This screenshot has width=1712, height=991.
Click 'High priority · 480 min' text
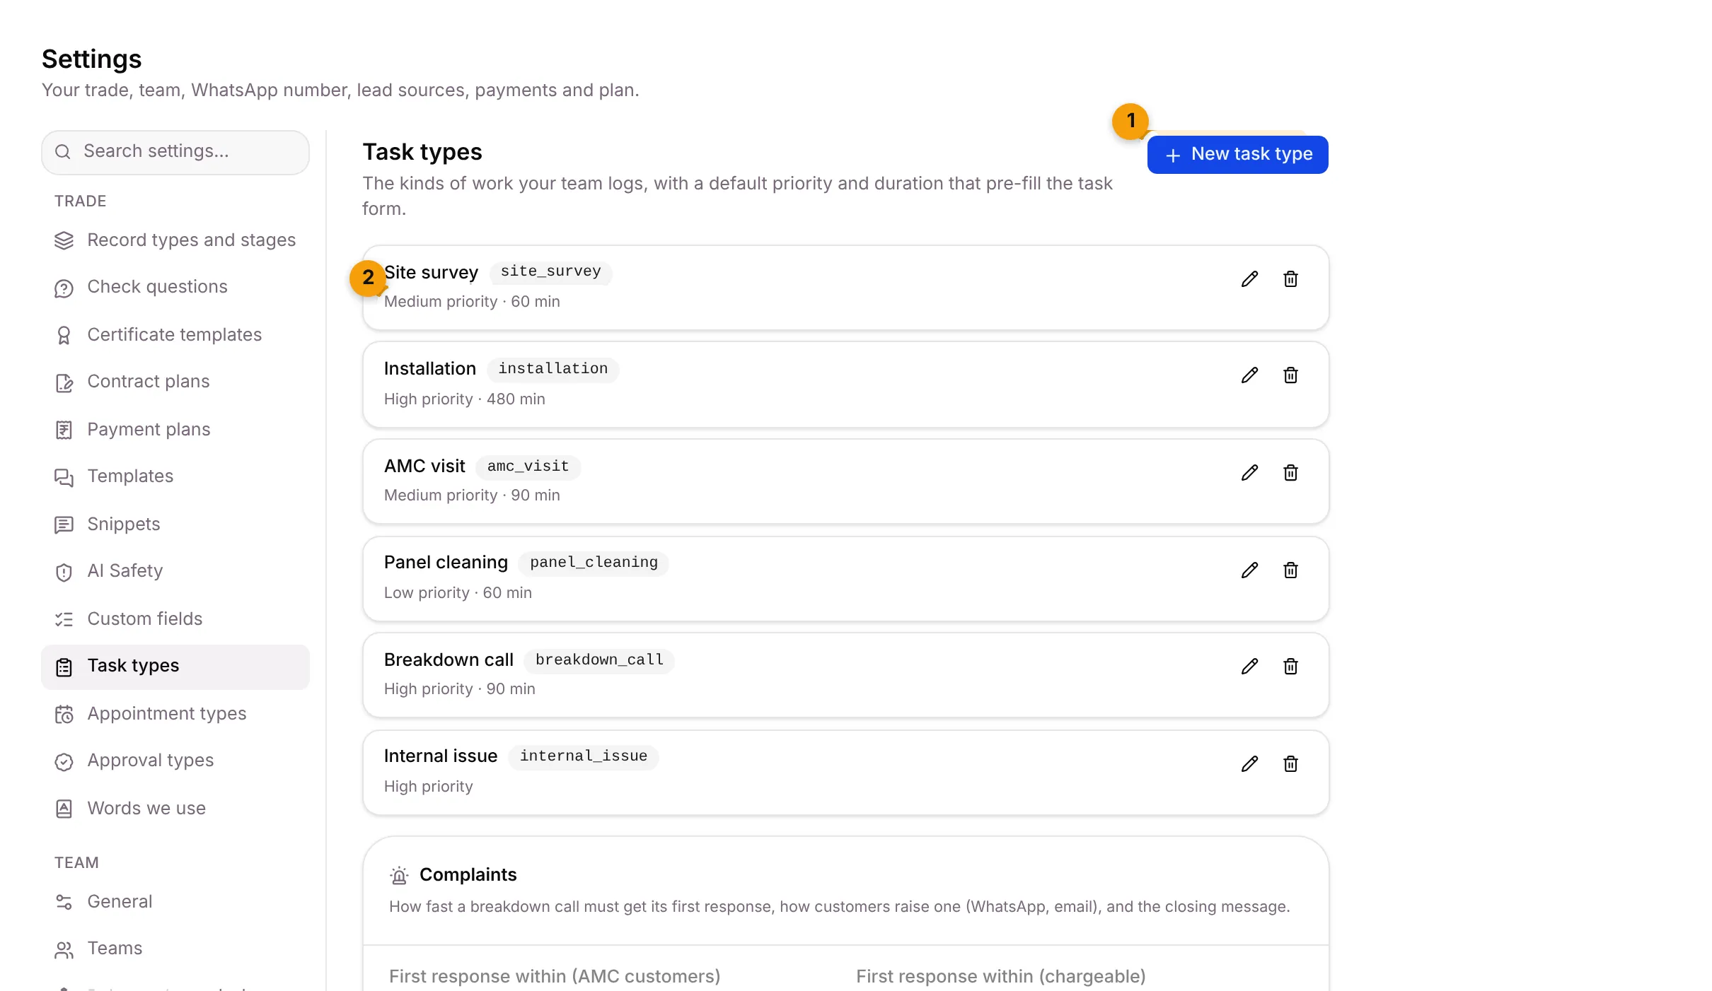pyautogui.click(x=464, y=399)
